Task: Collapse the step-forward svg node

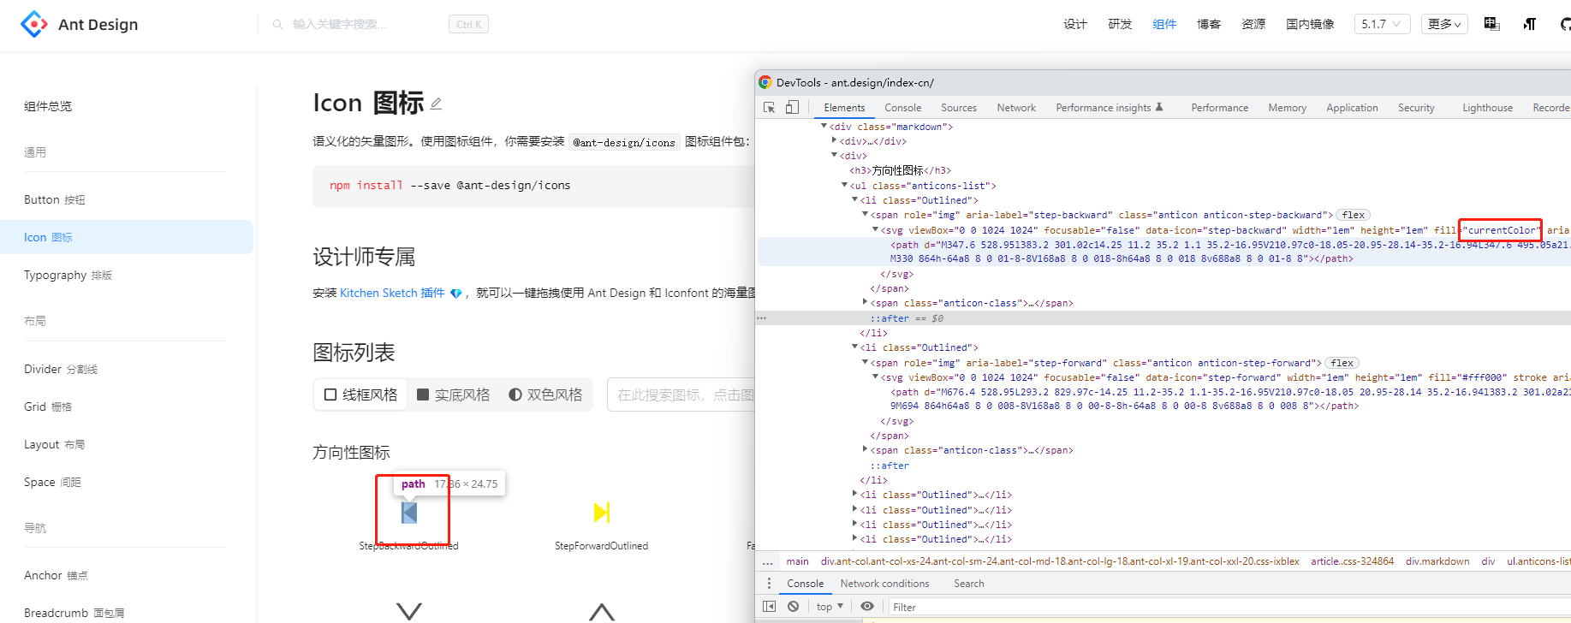Action: (x=875, y=377)
